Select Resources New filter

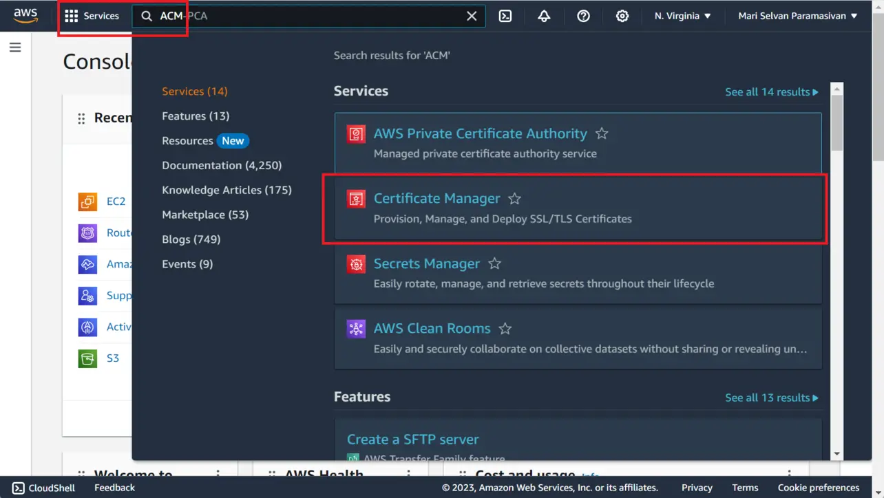[x=205, y=141]
